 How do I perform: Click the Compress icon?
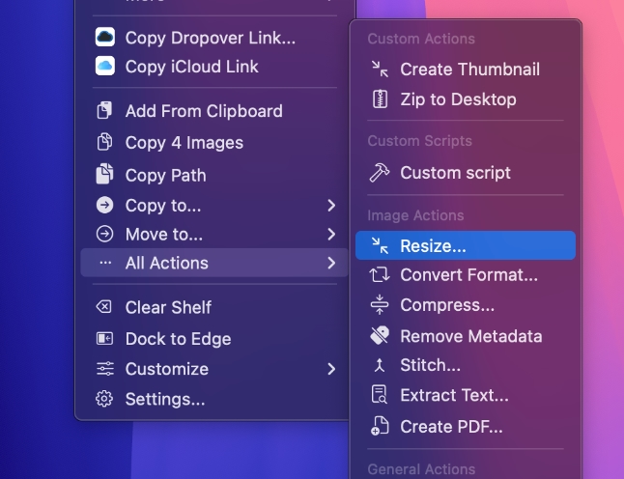tap(380, 305)
